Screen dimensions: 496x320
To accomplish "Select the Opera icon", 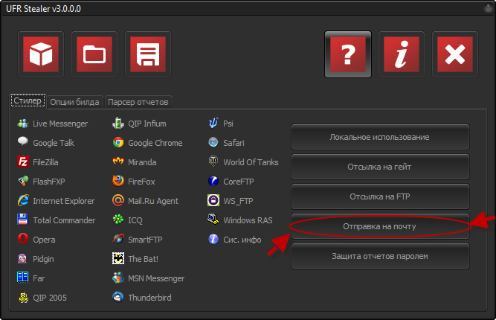I will 23,239.
